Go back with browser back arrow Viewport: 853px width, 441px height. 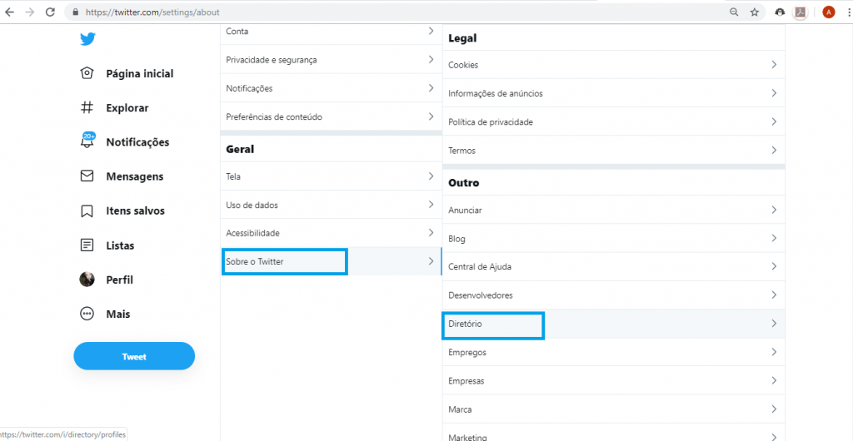click(10, 12)
